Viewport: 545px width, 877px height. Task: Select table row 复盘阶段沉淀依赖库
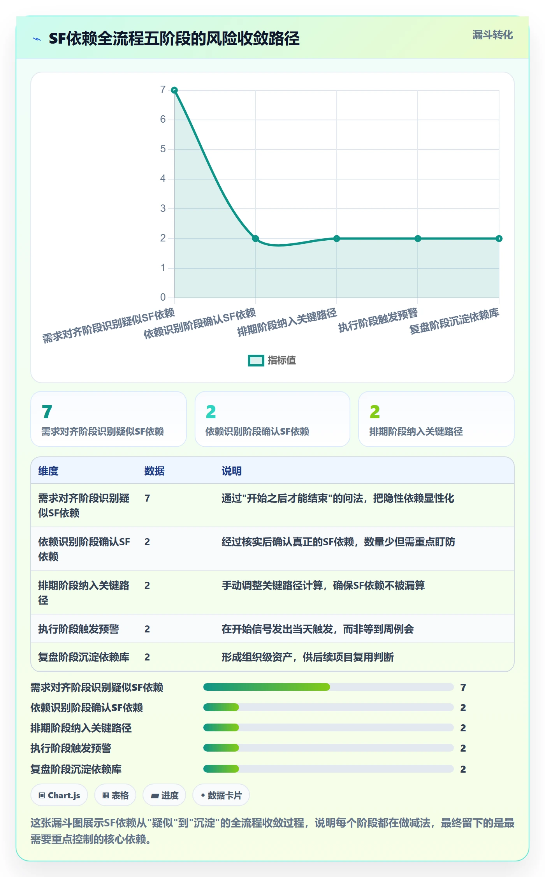click(x=272, y=657)
